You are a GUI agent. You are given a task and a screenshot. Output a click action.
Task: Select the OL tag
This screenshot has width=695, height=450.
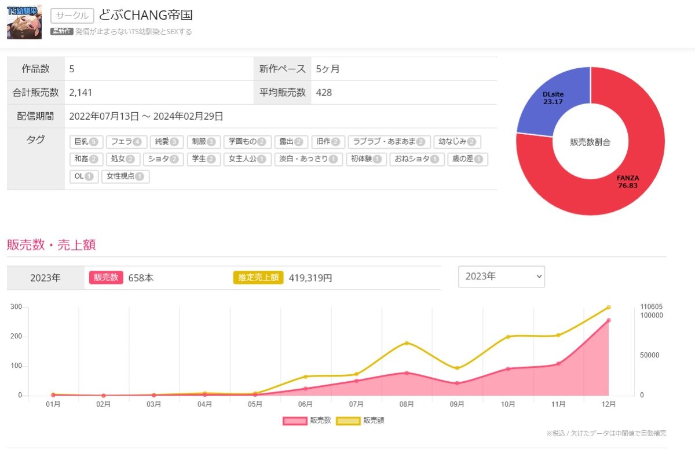[84, 176]
